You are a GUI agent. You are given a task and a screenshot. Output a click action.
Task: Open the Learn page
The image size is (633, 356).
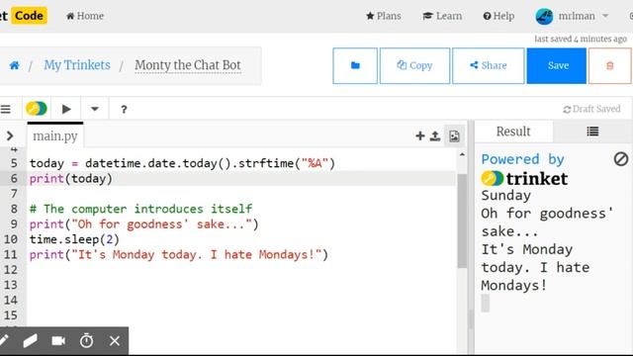tap(442, 16)
